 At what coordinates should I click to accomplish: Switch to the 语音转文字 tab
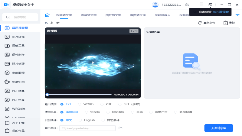tap(89, 15)
